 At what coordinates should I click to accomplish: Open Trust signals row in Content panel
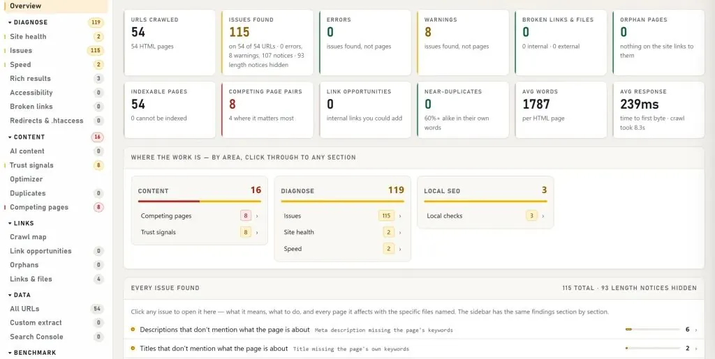pos(199,232)
